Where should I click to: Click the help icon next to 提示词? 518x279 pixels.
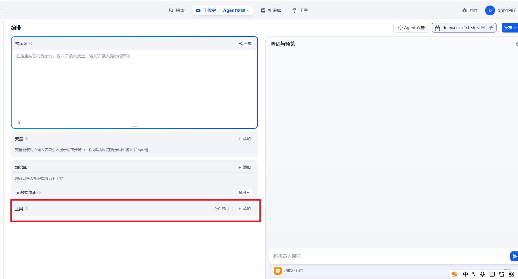pos(31,44)
